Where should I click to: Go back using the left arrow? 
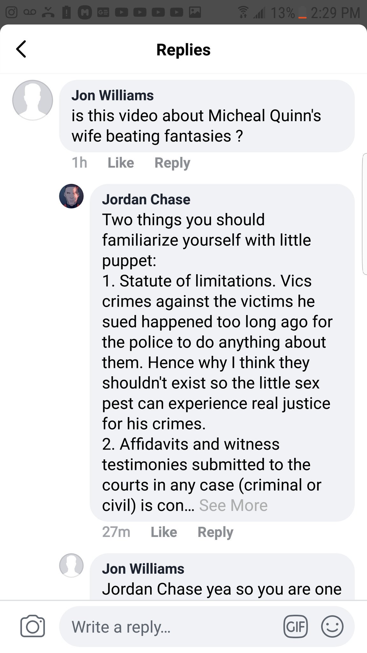pyautogui.click(x=21, y=49)
